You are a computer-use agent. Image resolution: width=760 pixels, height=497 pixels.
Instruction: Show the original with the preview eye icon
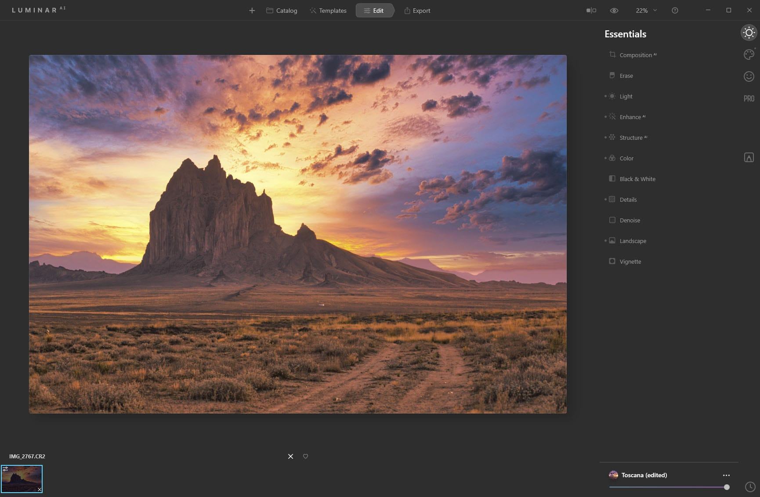coord(614,10)
